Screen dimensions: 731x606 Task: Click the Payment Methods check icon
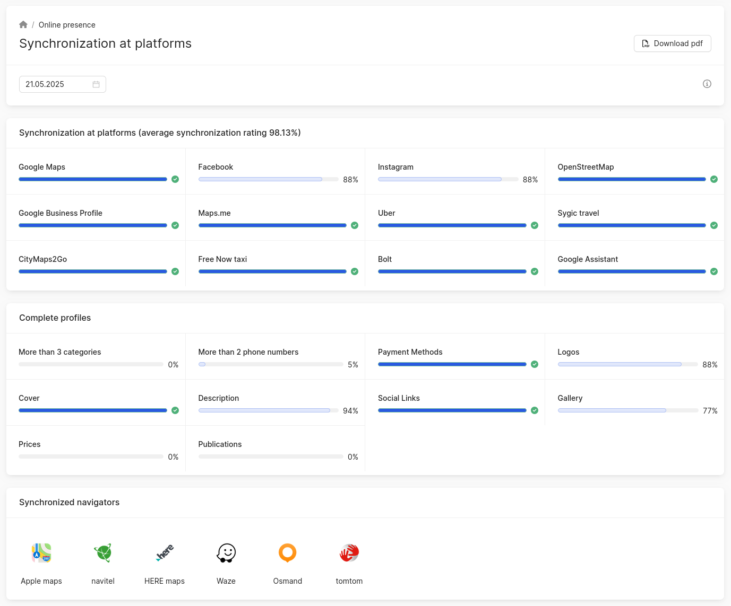coord(535,364)
